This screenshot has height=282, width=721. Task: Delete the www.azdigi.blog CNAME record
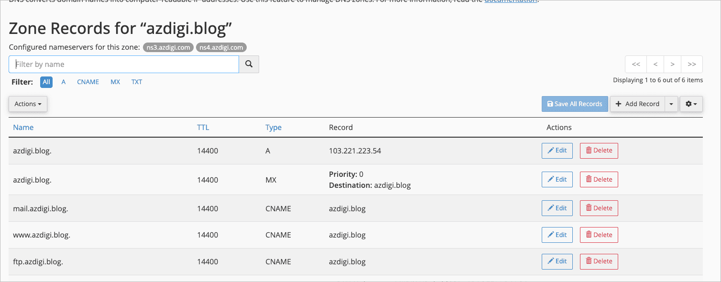[x=599, y=235]
